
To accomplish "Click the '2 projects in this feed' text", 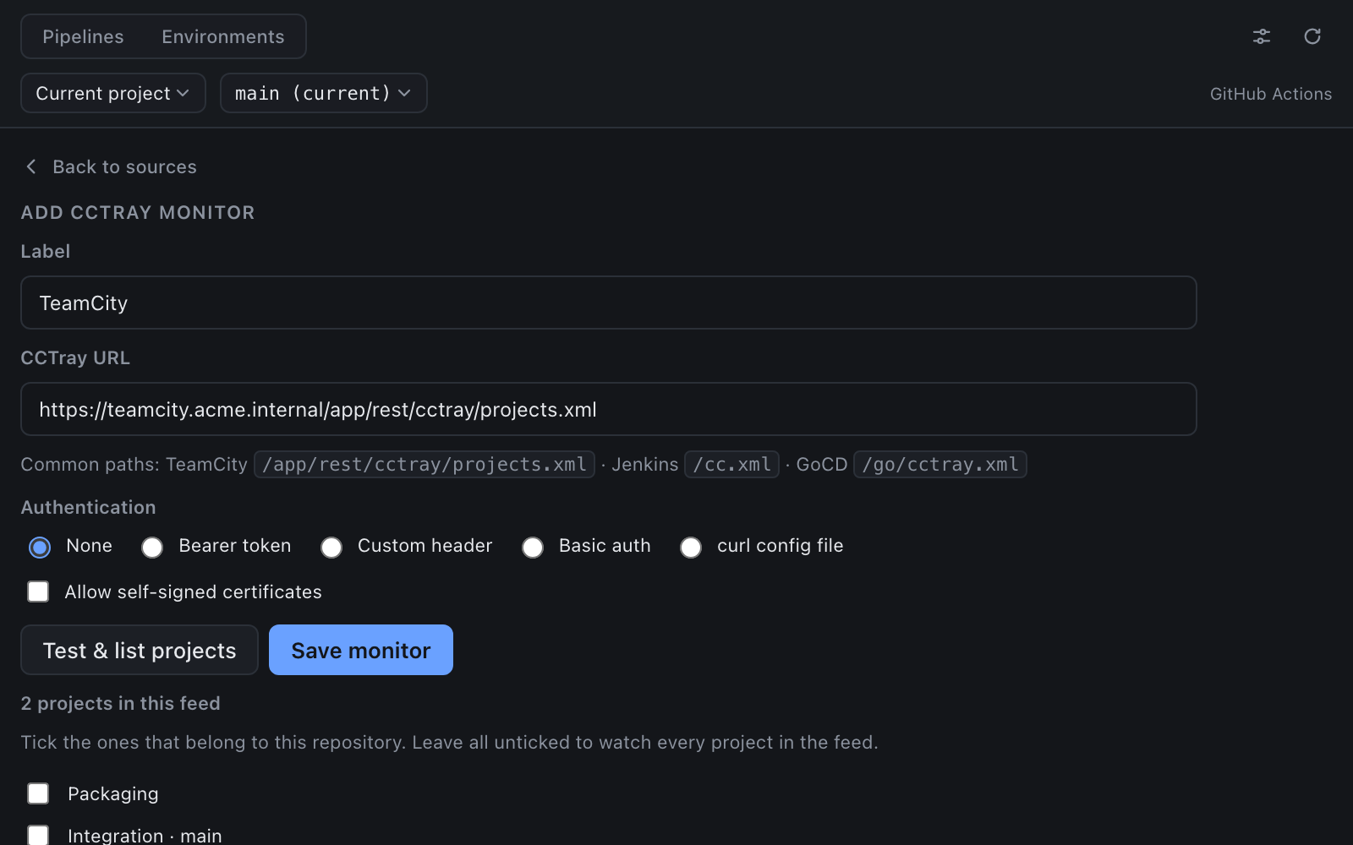I will (x=121, y=703).
